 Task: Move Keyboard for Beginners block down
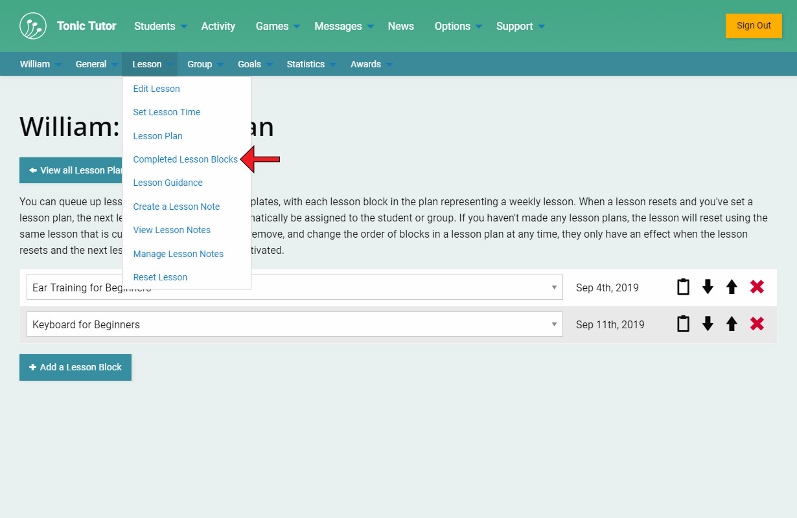(708, 324)
